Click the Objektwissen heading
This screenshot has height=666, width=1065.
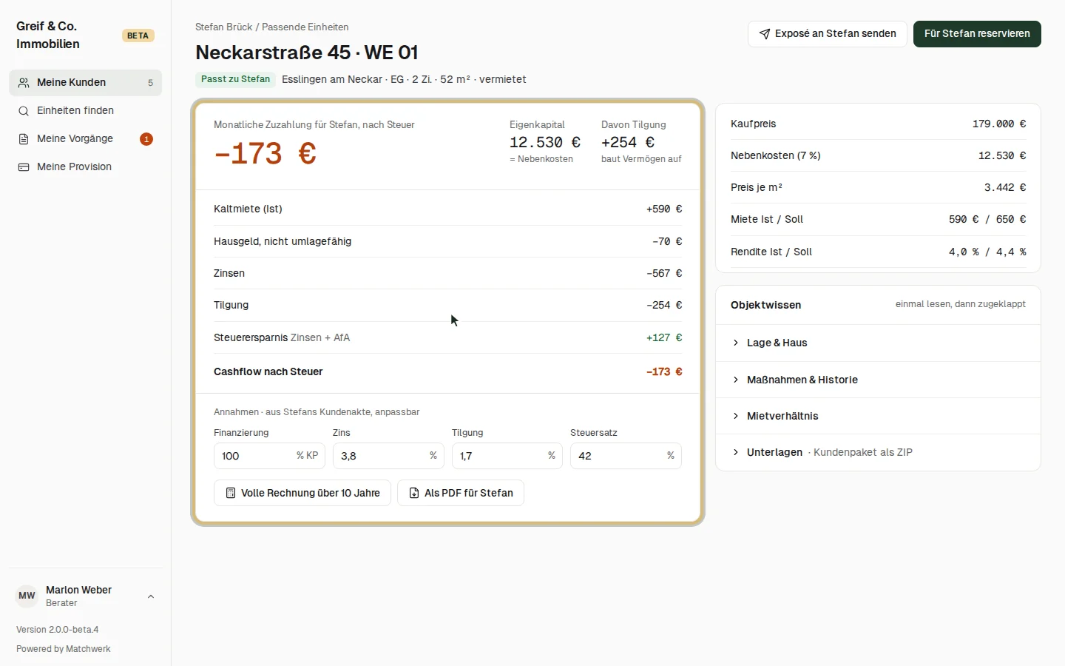pos(765,305)
